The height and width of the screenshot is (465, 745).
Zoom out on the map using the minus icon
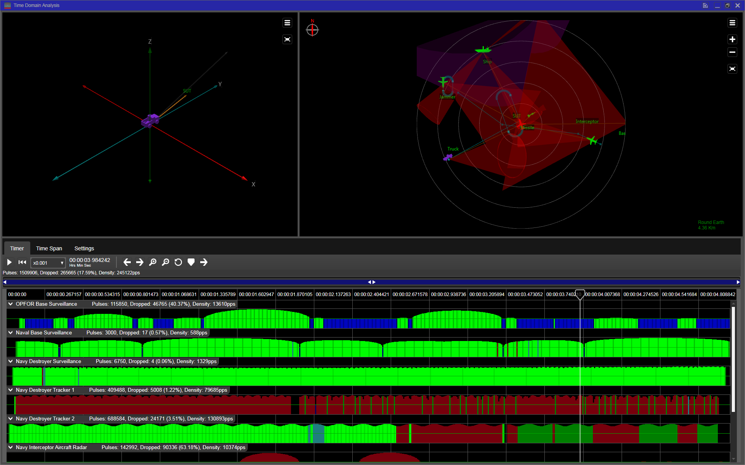733,52
